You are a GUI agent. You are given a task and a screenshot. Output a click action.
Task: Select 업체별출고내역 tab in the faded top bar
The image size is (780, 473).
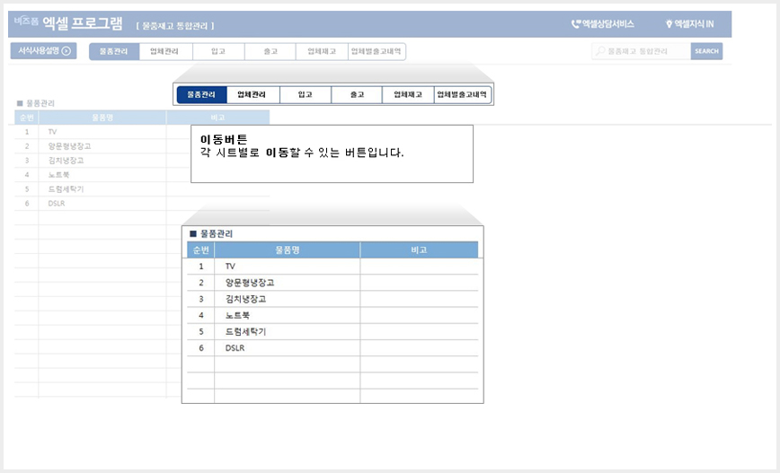click(376, 51)
